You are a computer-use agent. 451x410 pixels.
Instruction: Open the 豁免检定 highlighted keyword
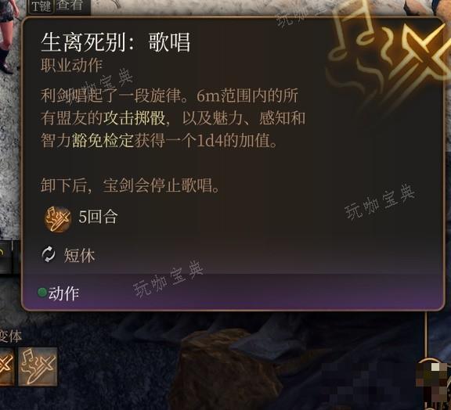point(103,141)
